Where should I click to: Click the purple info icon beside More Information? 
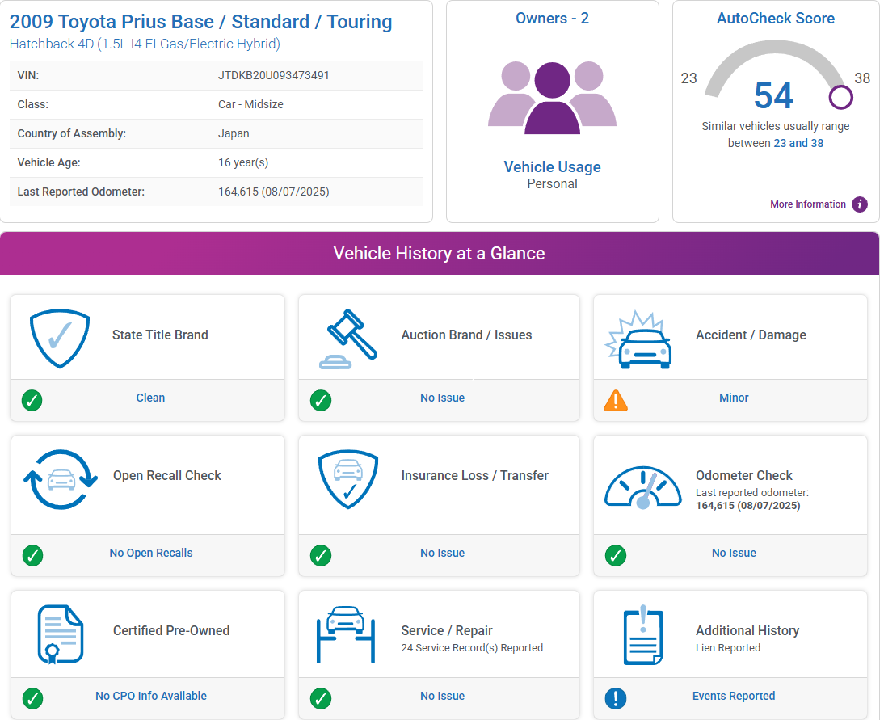[860, 204]
